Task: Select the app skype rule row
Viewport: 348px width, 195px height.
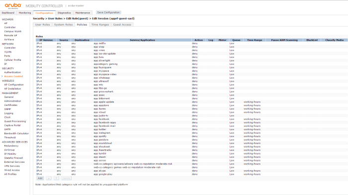Action: [x=191, y=171]
